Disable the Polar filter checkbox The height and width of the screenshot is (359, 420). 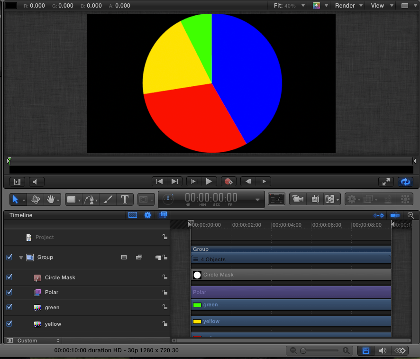point(9,292)
